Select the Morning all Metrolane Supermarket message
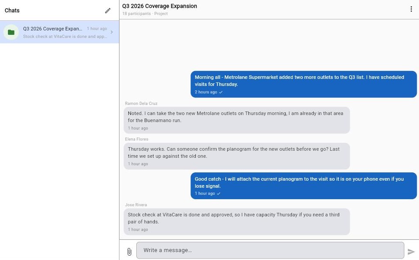 (303, 84)
